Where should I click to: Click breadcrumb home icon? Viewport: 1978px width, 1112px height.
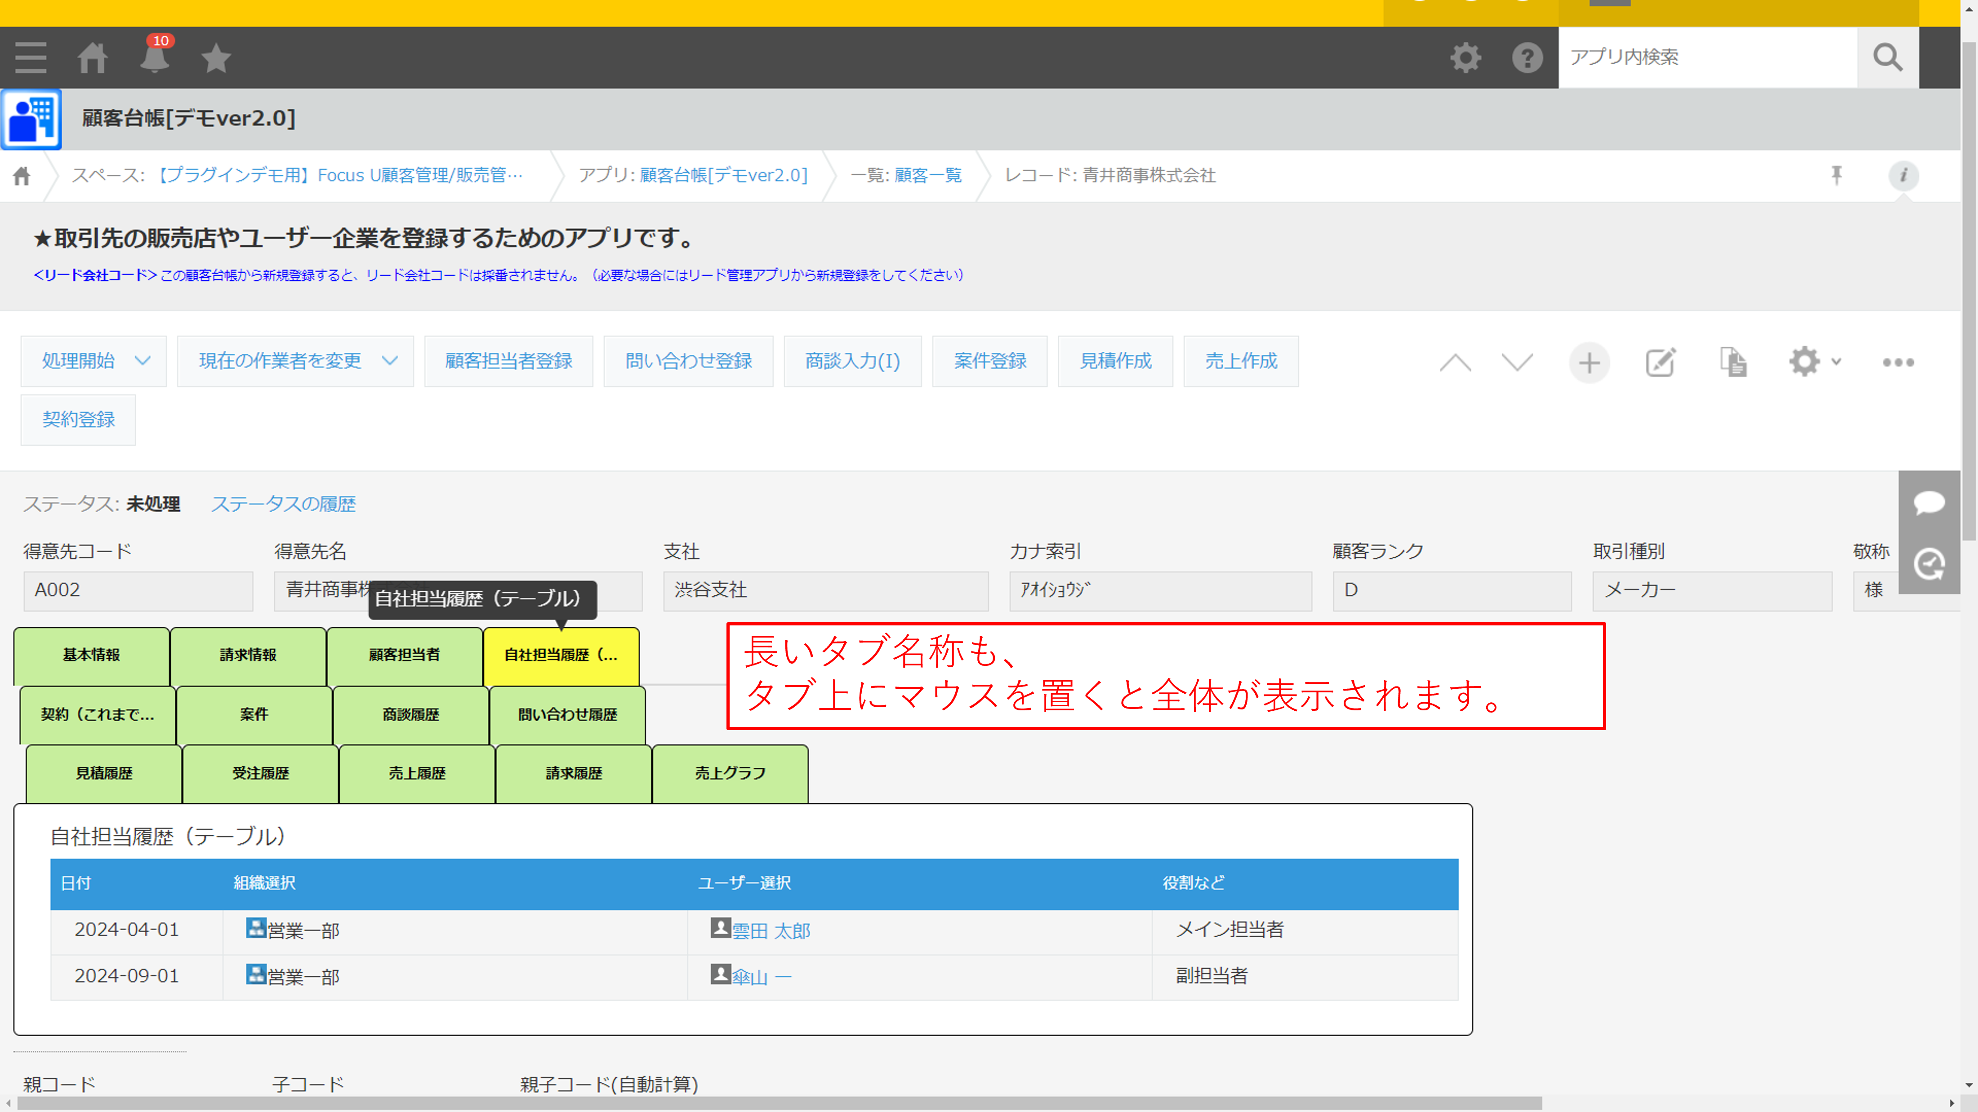tap(22, 176)
